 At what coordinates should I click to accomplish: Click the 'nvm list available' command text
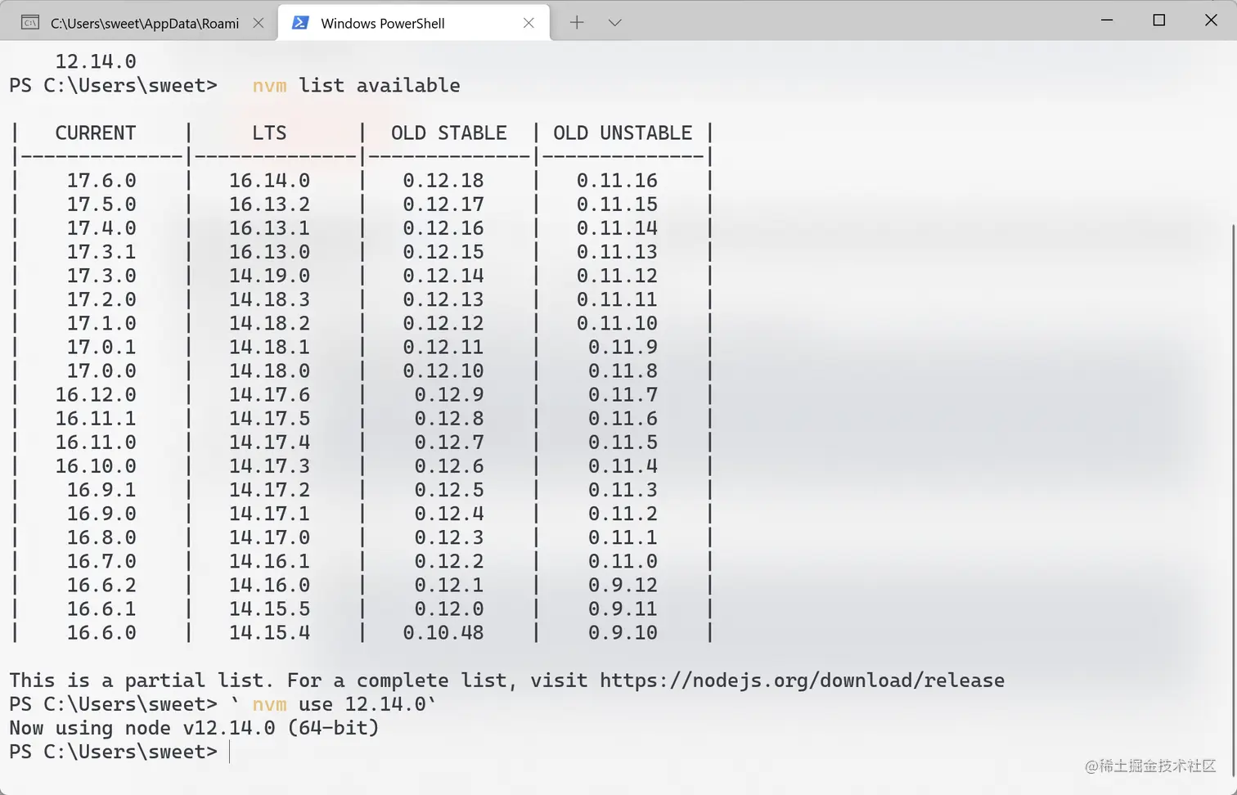[x=356, y=86]
